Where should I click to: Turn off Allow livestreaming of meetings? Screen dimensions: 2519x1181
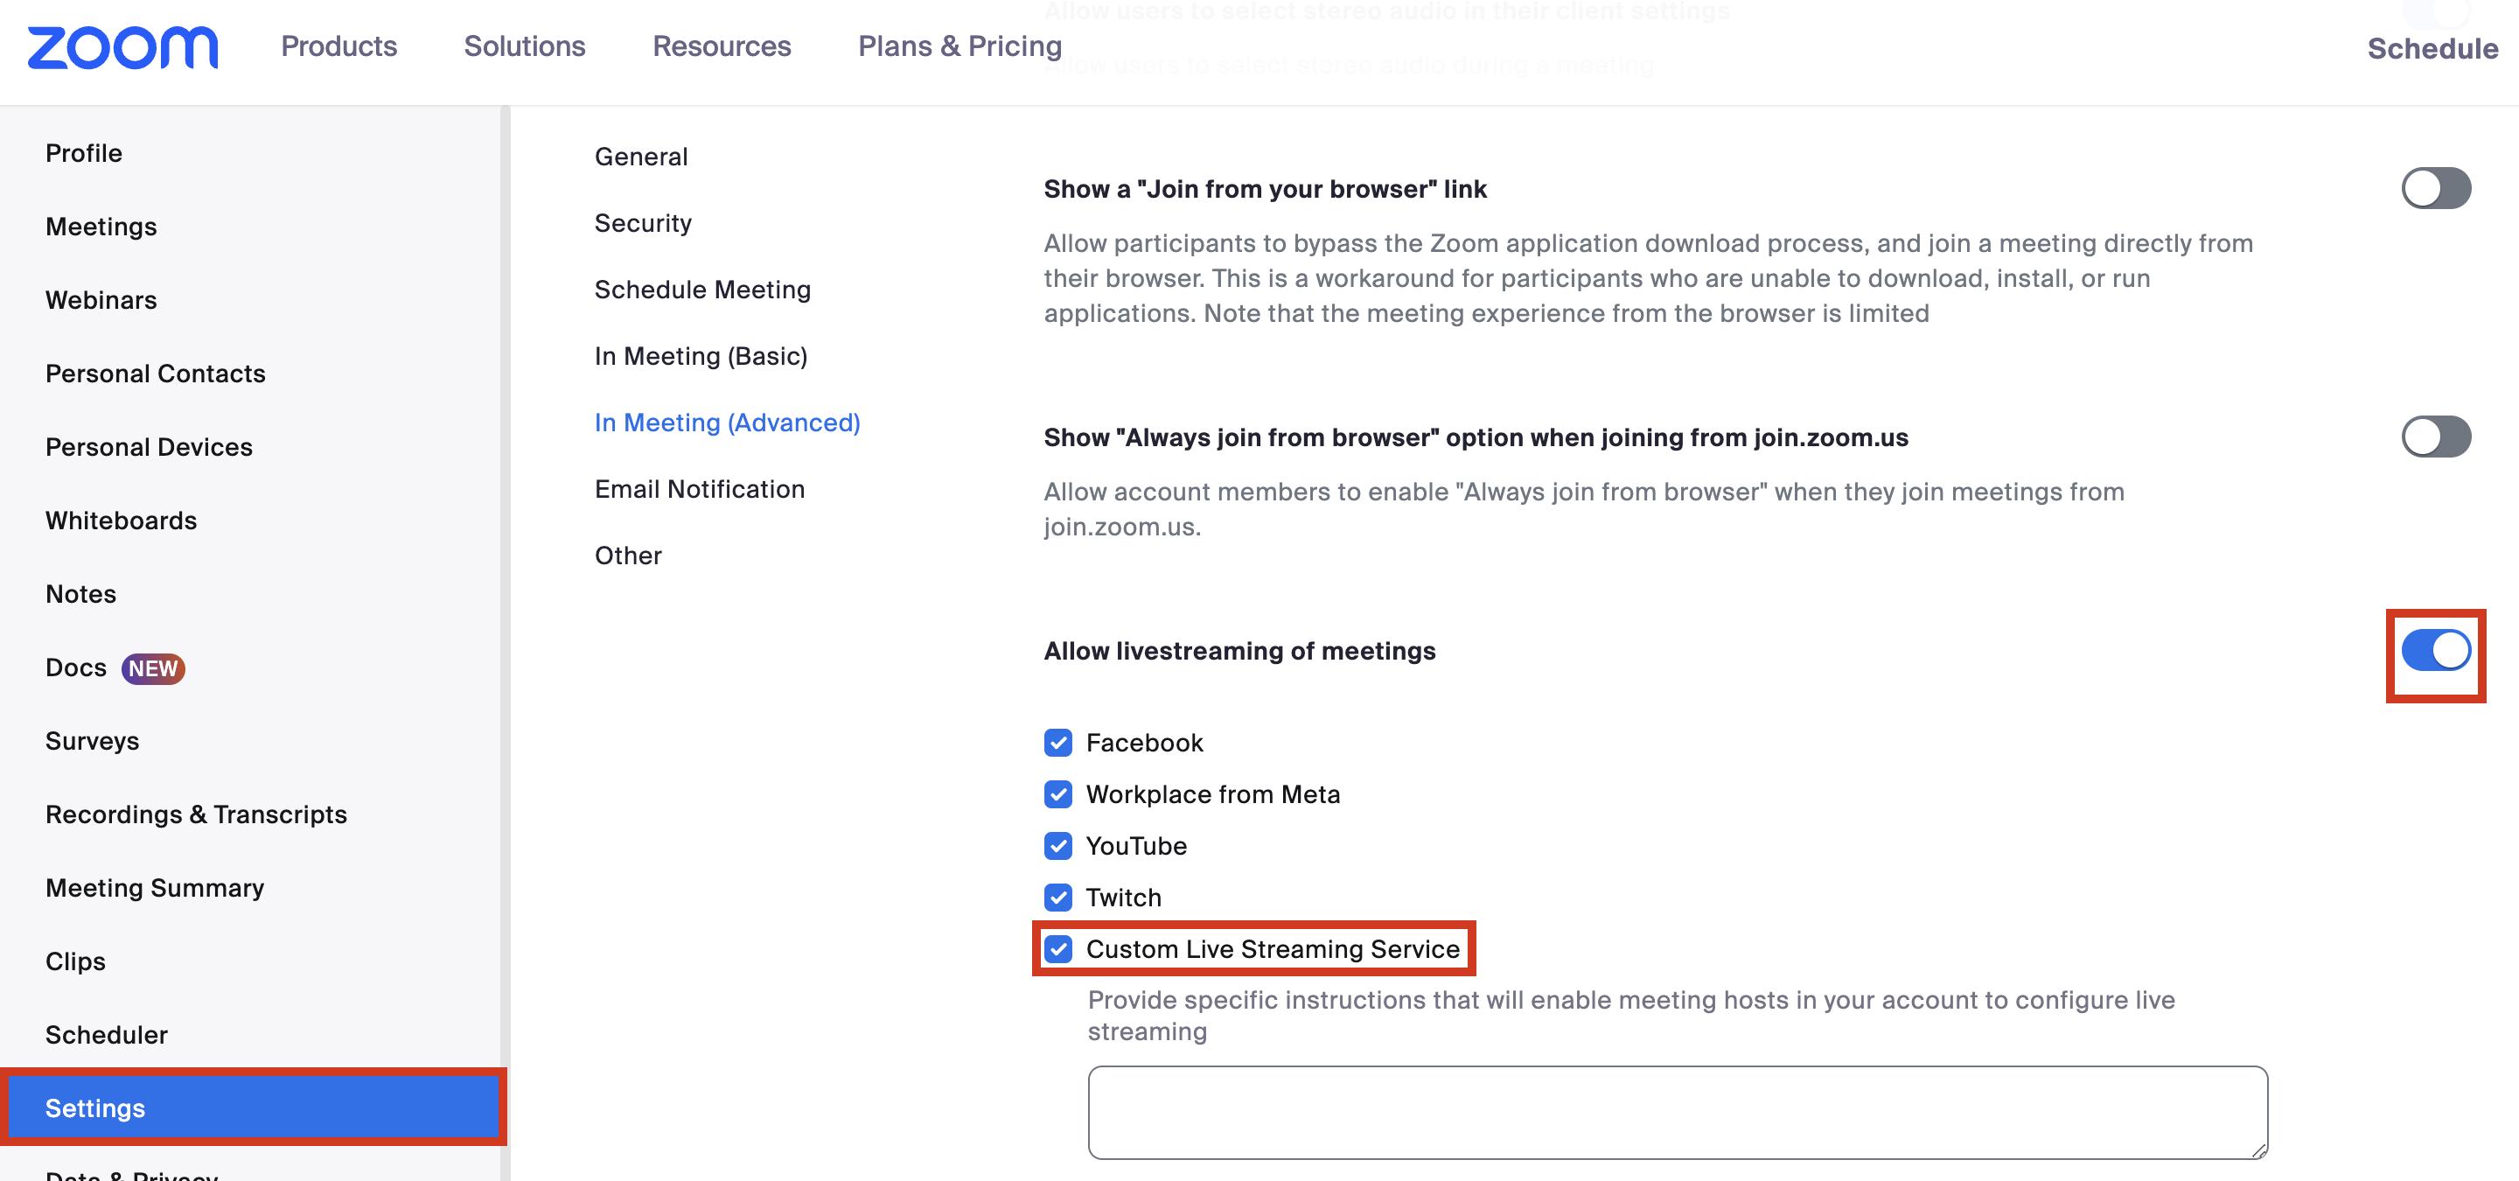point(2435,651)
